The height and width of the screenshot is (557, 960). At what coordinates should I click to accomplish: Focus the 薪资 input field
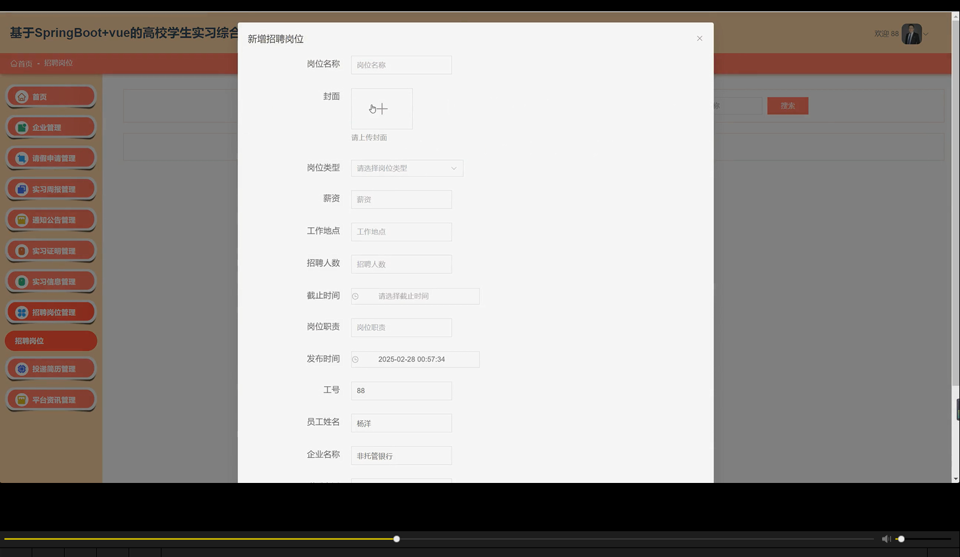401,199
